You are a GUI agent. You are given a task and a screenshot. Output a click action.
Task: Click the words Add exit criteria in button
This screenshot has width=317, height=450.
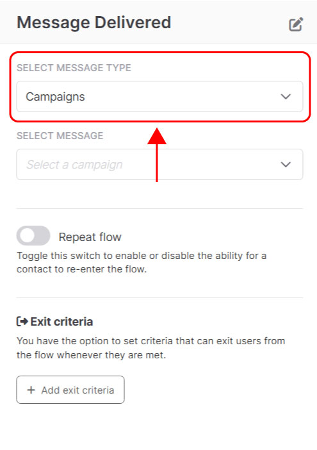pyautogui.click(x=77, y=390)
